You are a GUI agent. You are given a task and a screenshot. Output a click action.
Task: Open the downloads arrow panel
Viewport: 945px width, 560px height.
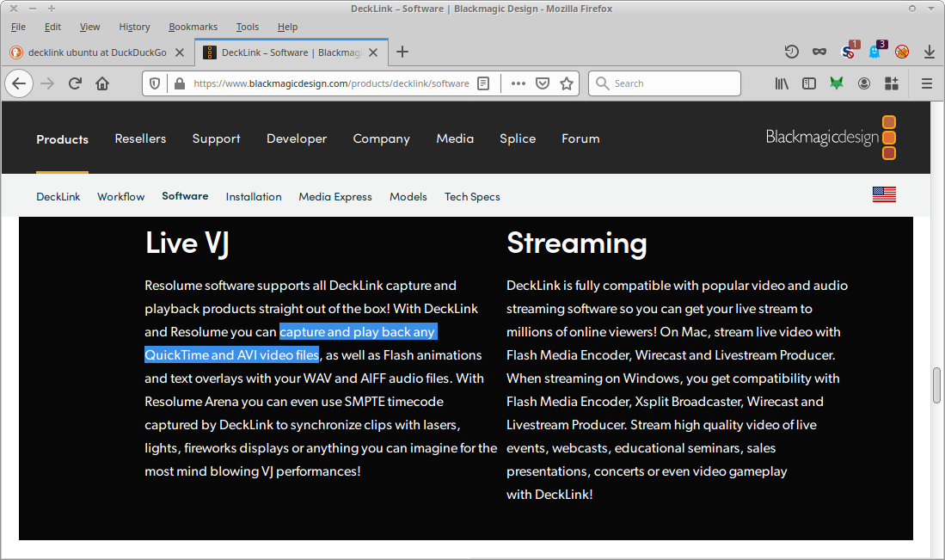coord(929,52)
